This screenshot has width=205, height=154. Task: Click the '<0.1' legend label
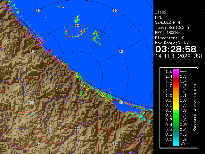pyautogui.click(x=184, y=144)
